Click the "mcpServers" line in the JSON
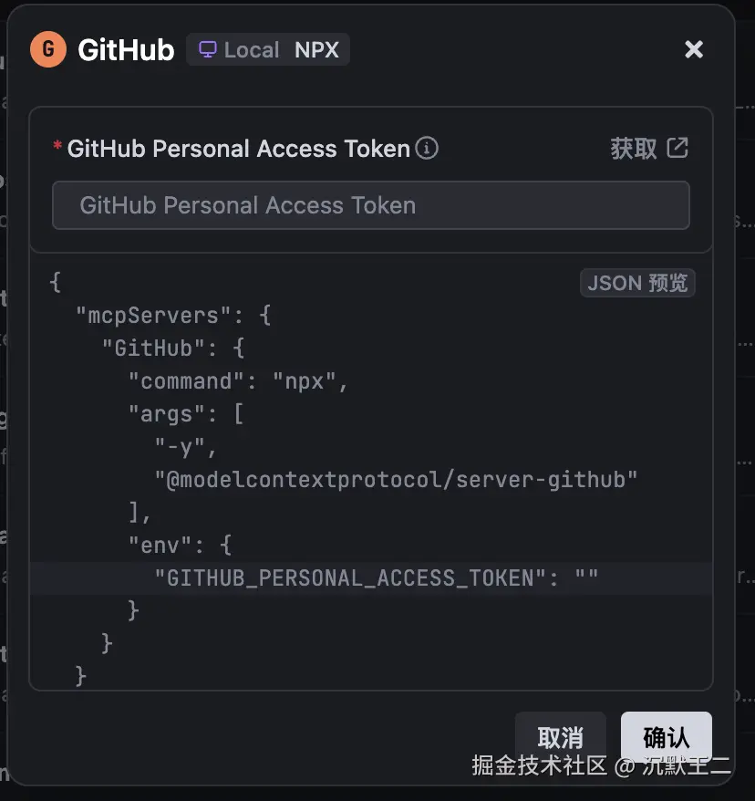This screenshot has width=755, height=801. coord(173,316)
